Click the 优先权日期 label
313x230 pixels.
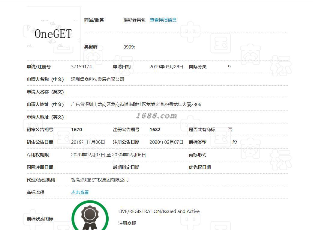(200, 167)
